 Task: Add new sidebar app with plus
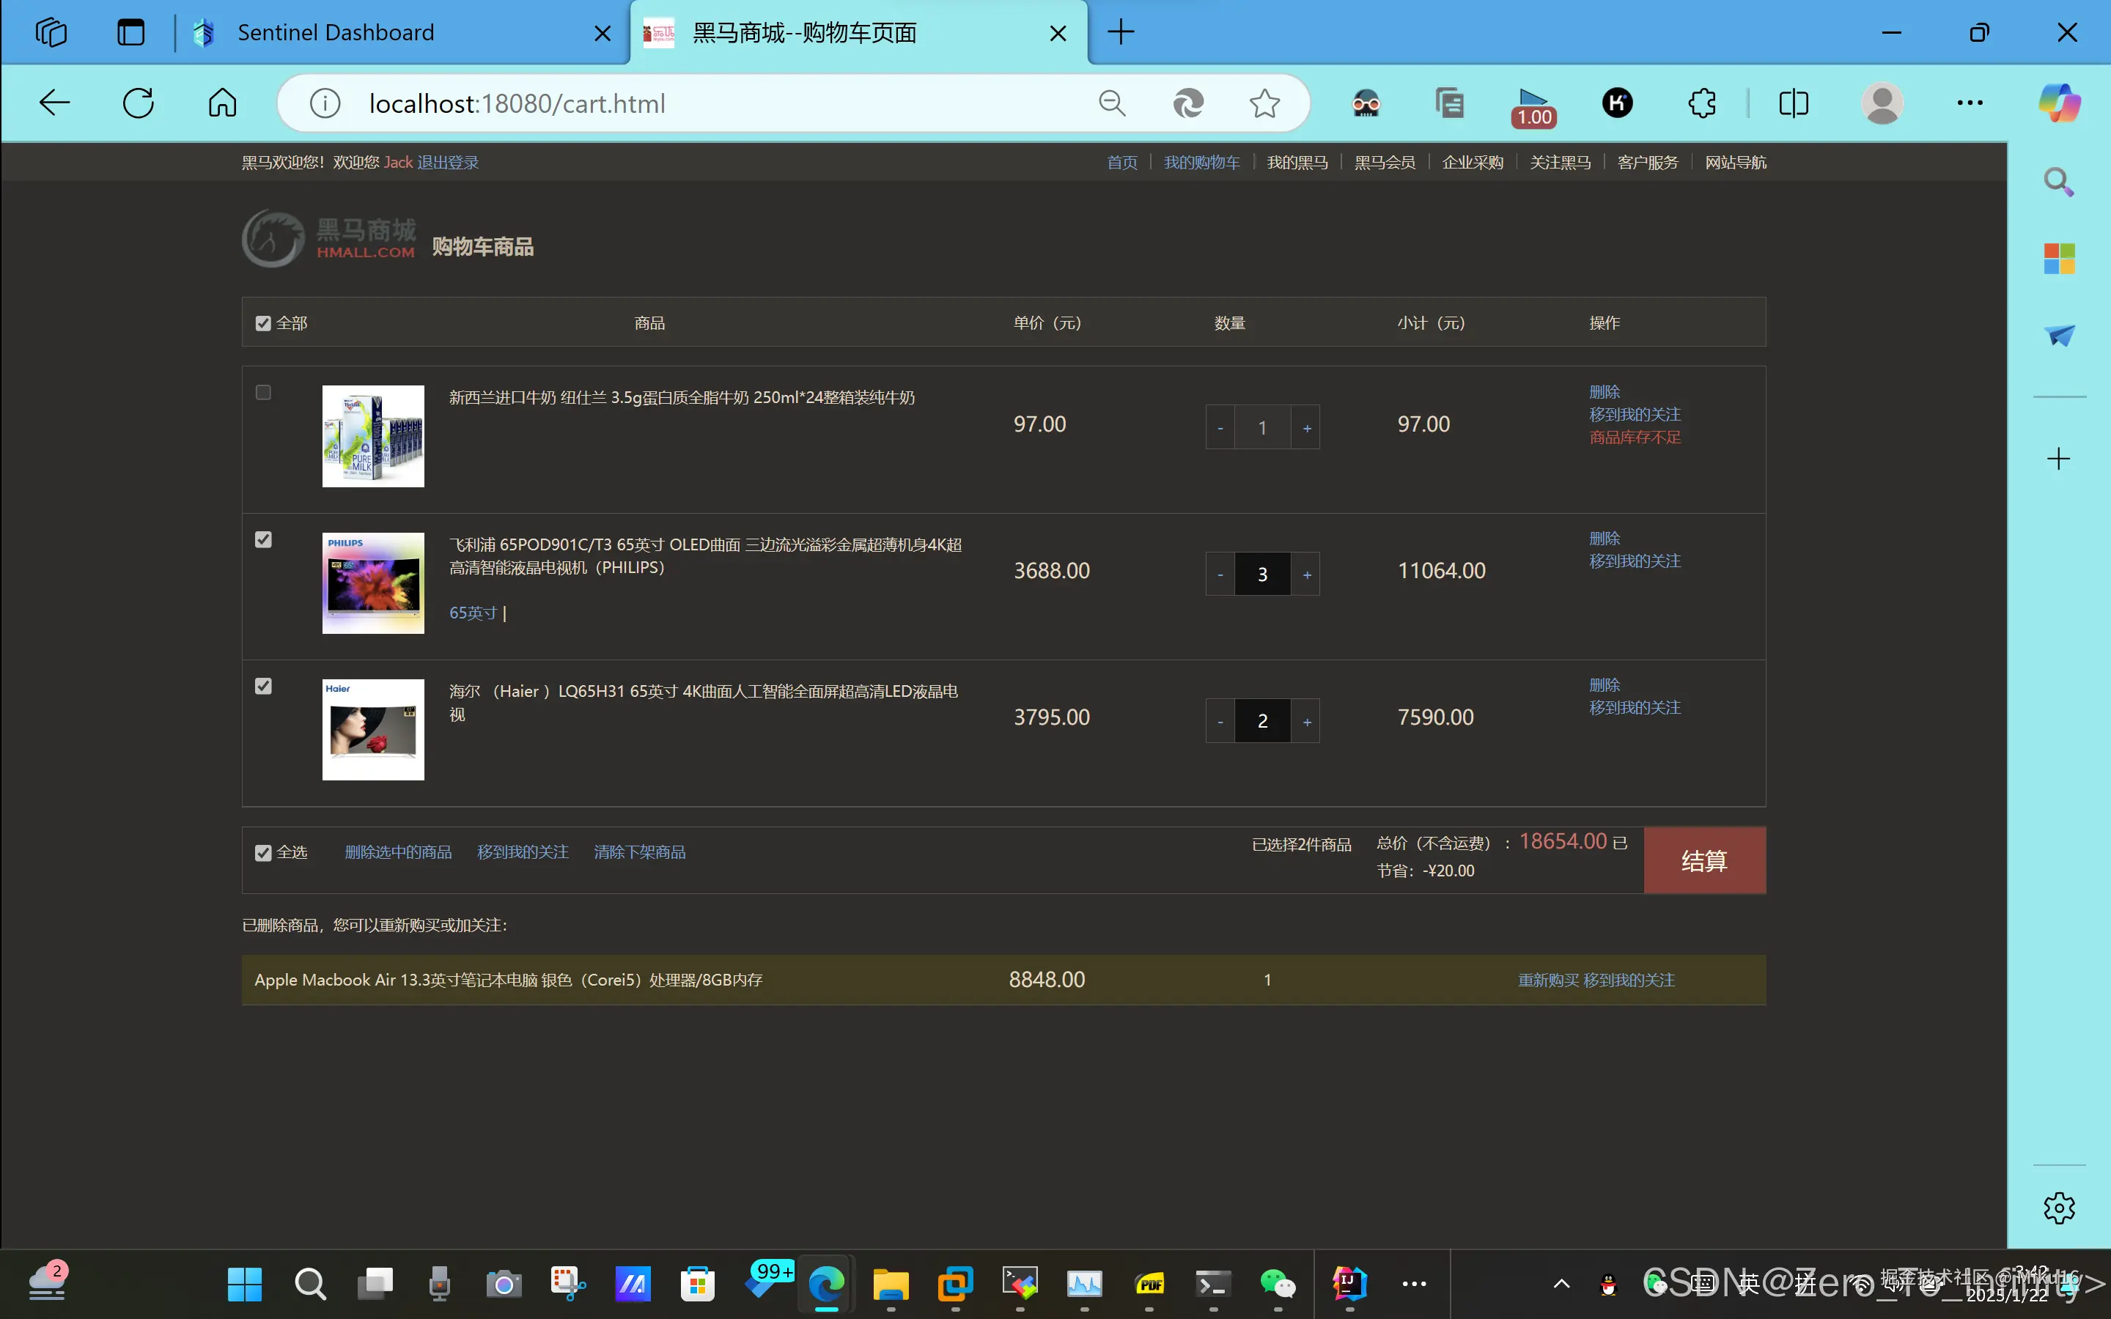tap(2059, 459)
